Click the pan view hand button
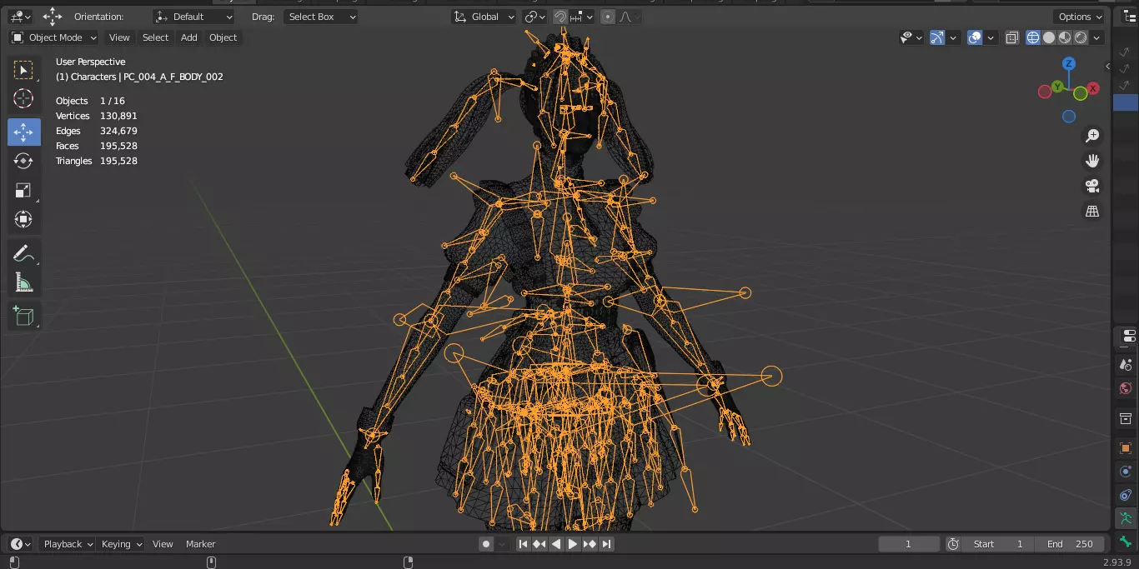This screenshot has width=1139, height=569. point(1092,161)
